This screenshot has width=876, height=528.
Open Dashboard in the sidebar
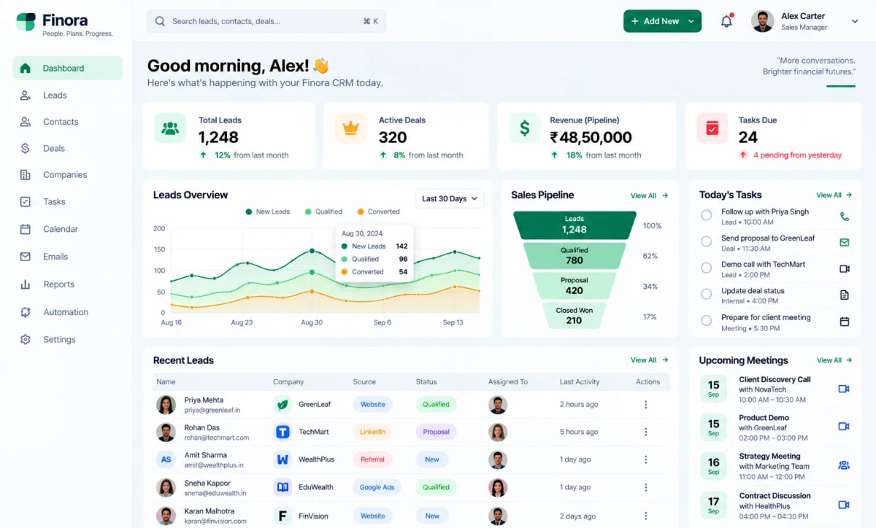coord(67,68)
